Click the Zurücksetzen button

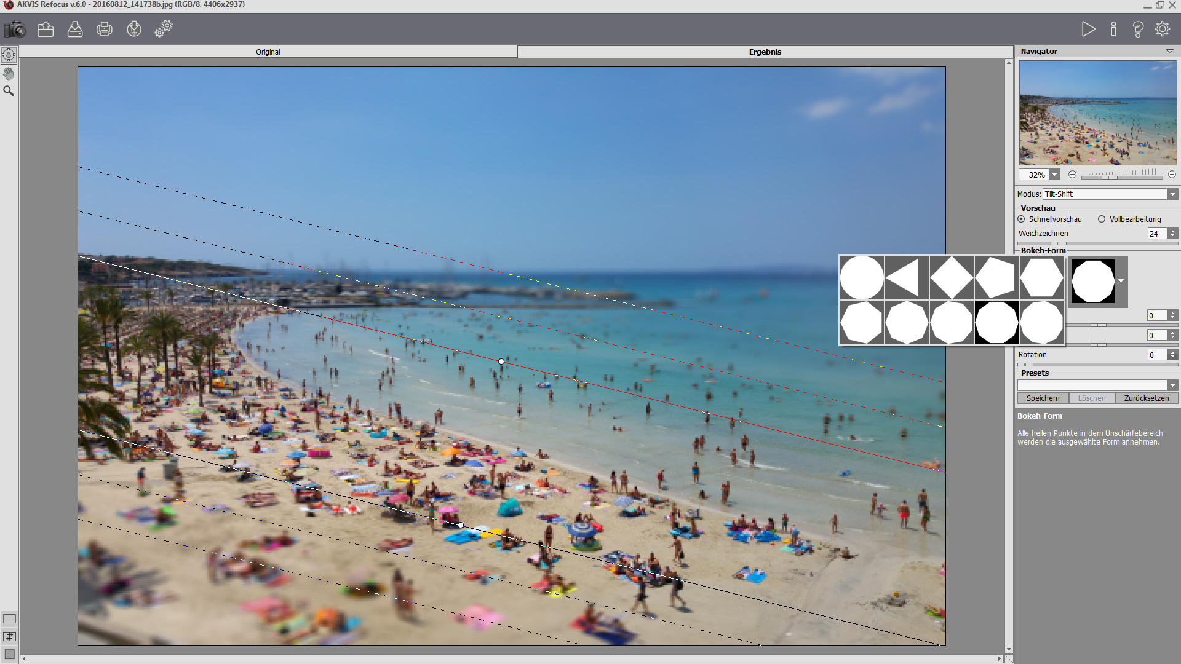click(x=1146, y=398)
